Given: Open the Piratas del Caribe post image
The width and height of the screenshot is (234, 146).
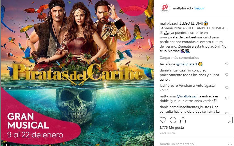Looking at the screenshot, I should pos(77,73).
